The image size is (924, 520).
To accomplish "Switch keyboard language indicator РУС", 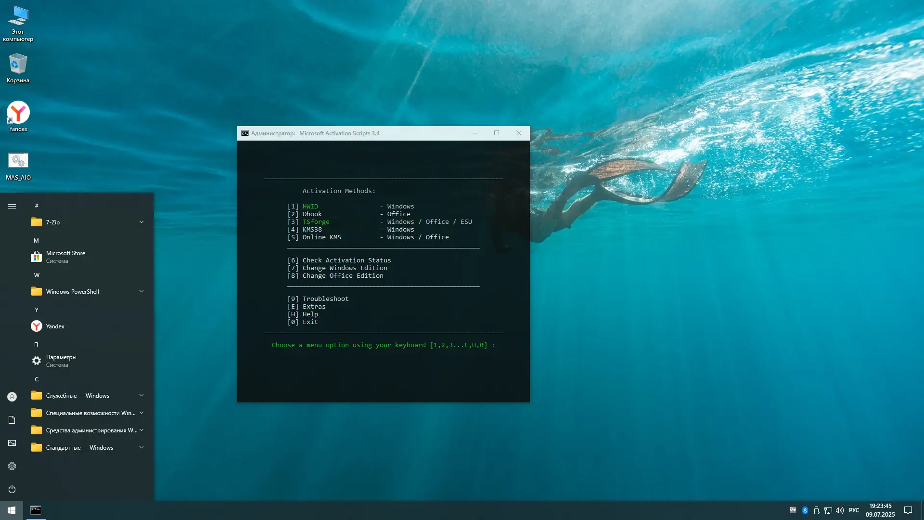I will click(x=854, y=510).
